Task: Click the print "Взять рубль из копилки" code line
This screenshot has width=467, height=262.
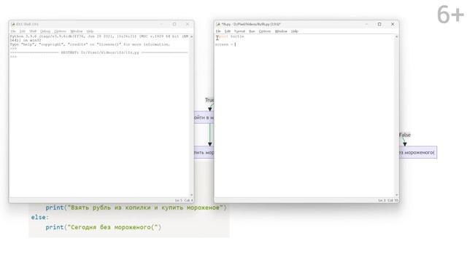Action: [x=136, y=207]
